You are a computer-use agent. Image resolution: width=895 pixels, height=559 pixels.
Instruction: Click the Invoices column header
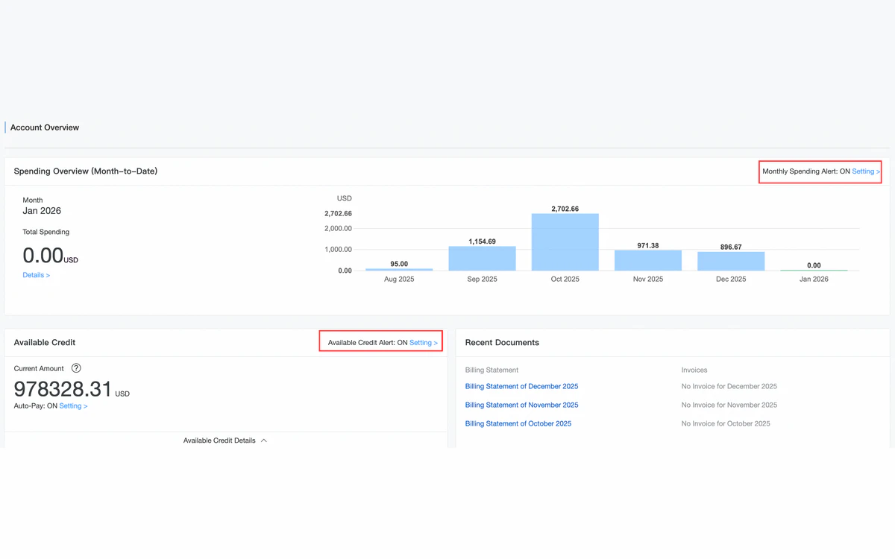coord(694,370)
